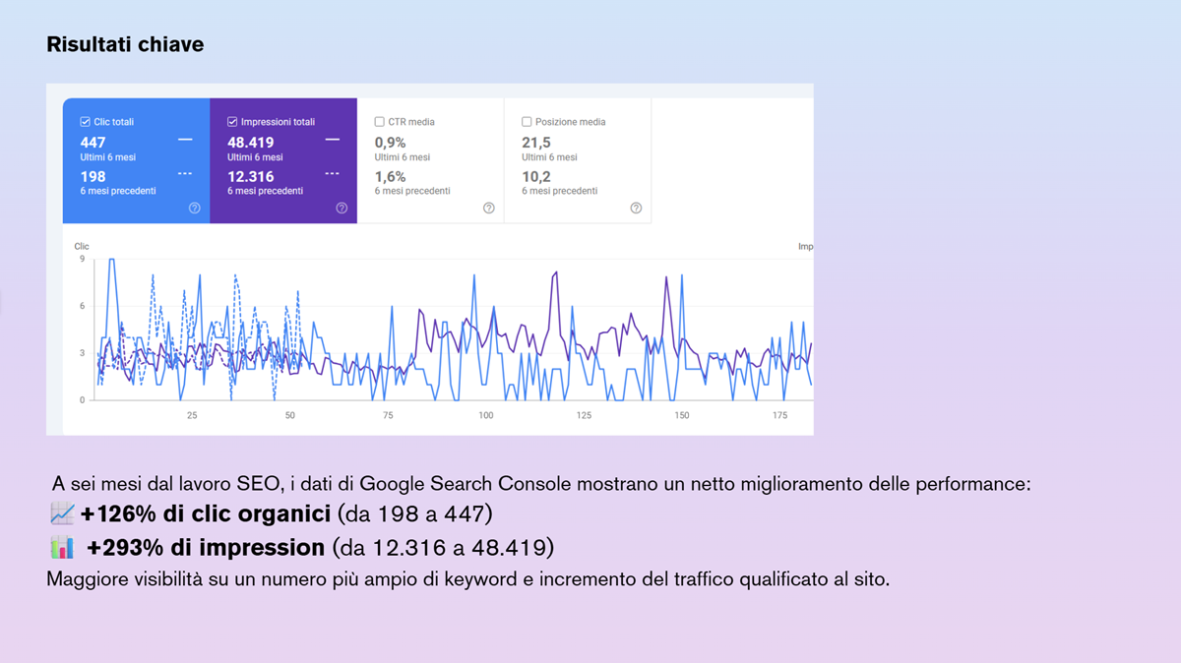
Task: Click the 21,5 Posizione media value
Action: pyautogui.click(x=535, y=143)
